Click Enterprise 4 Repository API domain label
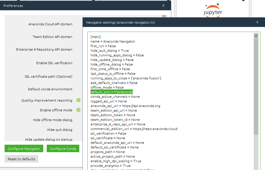 point(44,49)
